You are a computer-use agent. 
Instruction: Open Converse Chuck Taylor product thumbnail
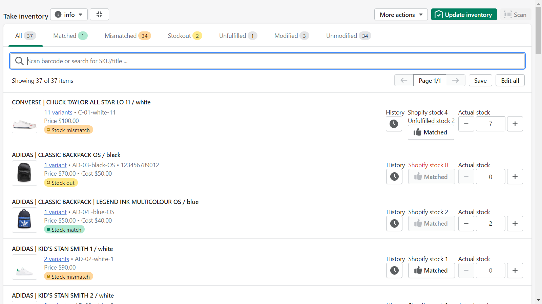point(24,120)
